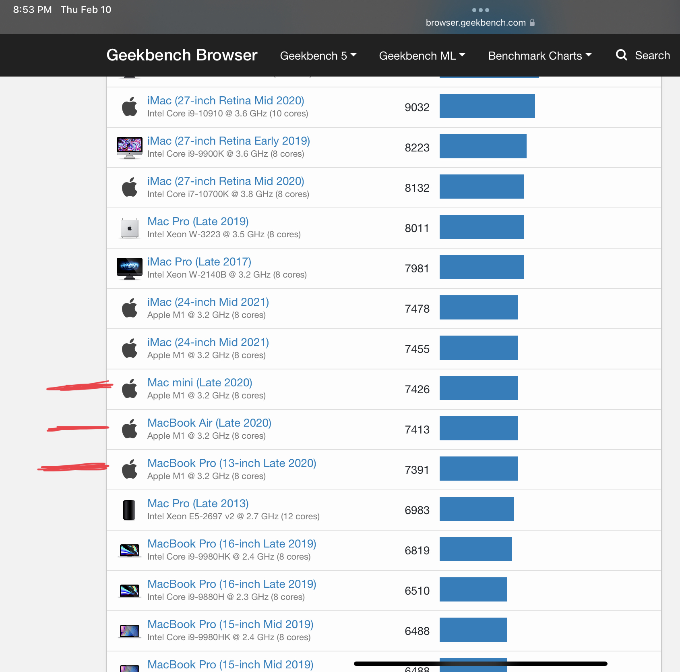Tap the lock icon beside the URL
Image resolution: width=680 pixels, height=672 pixels.
[x=532, y=23]
